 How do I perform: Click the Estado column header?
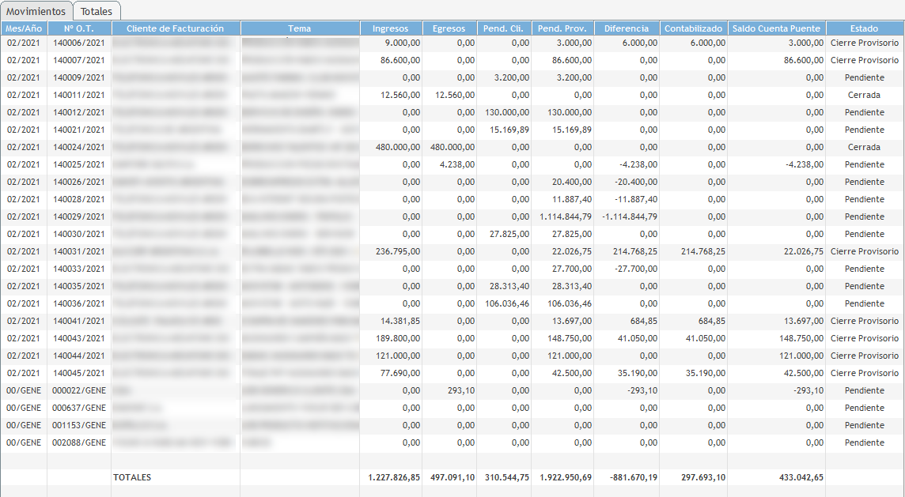[x=864, y=28]
